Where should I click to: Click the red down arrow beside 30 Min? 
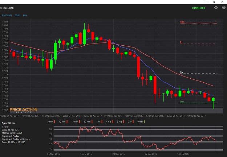tap(92, 122)
